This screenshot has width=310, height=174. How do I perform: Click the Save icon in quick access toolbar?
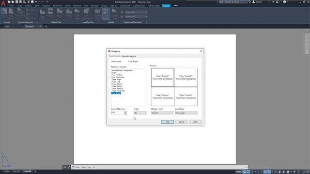click(16, 2)
